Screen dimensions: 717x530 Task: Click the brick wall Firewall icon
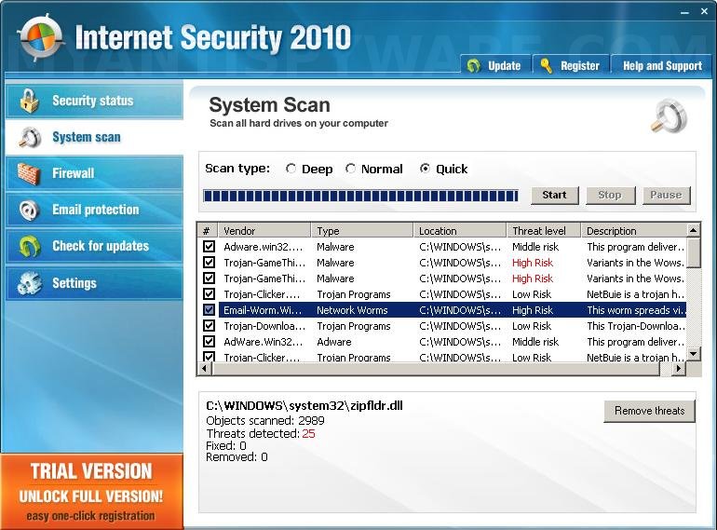[x=28, y=174]
